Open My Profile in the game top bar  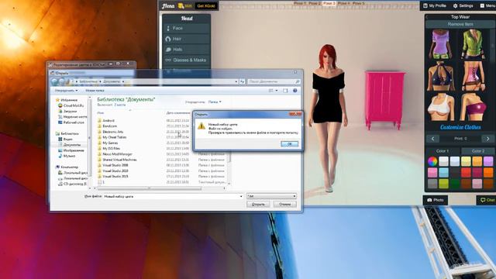tap(435, 5)
